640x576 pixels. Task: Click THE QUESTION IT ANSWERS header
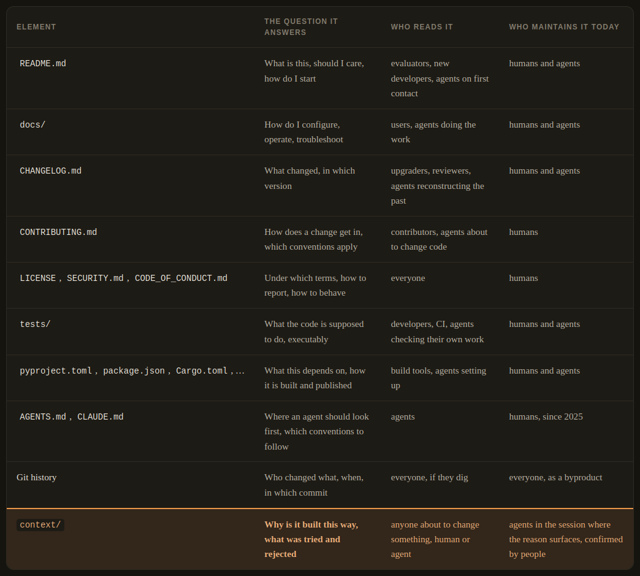pos(301,27)
